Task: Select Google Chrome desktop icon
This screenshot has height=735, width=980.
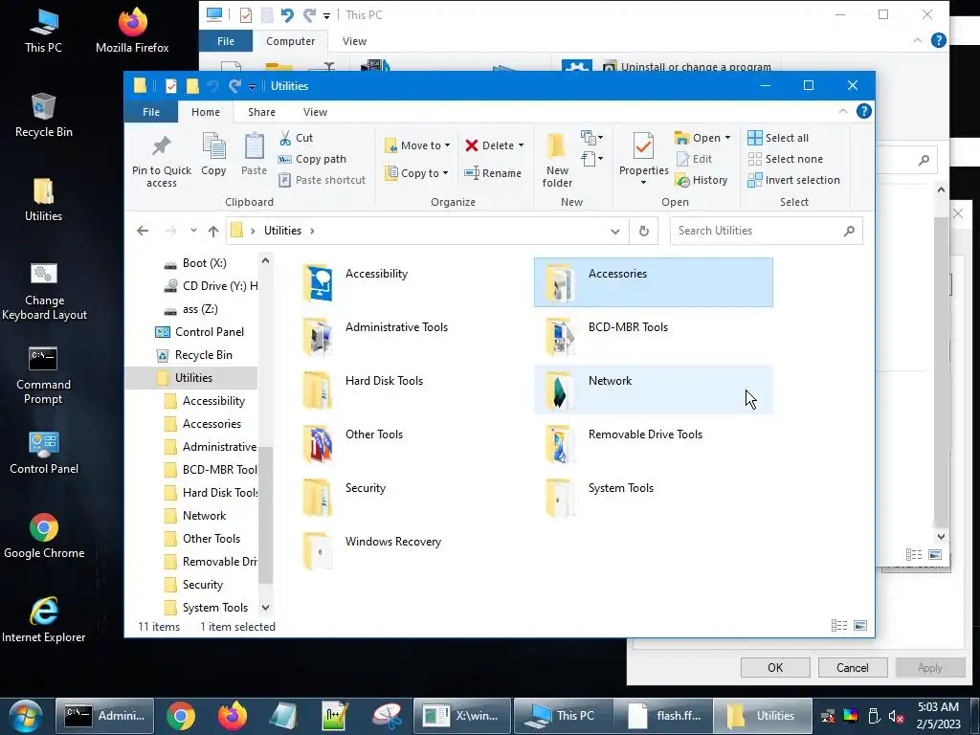Action: click(x=44, y=536)
